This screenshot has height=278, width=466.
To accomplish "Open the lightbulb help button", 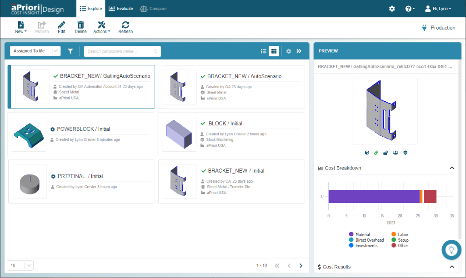I will pyautogui.click(x=451, y=250).
